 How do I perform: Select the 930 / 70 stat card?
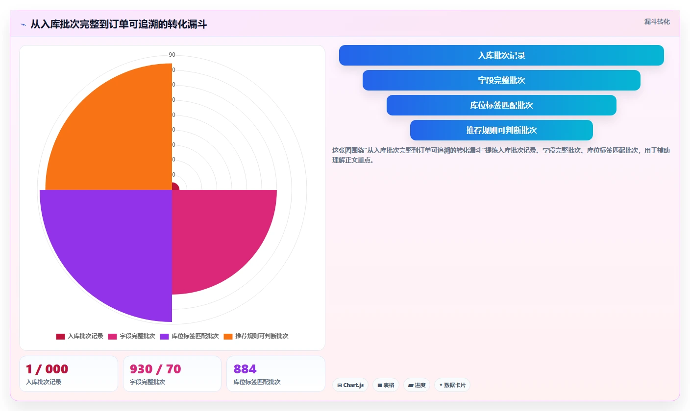coord(172,374)
